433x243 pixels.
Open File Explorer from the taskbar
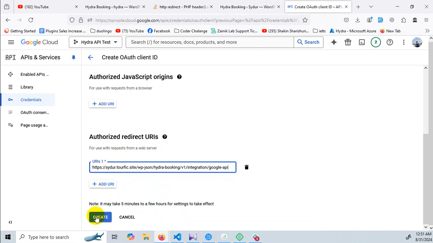[x=146, y=237]
